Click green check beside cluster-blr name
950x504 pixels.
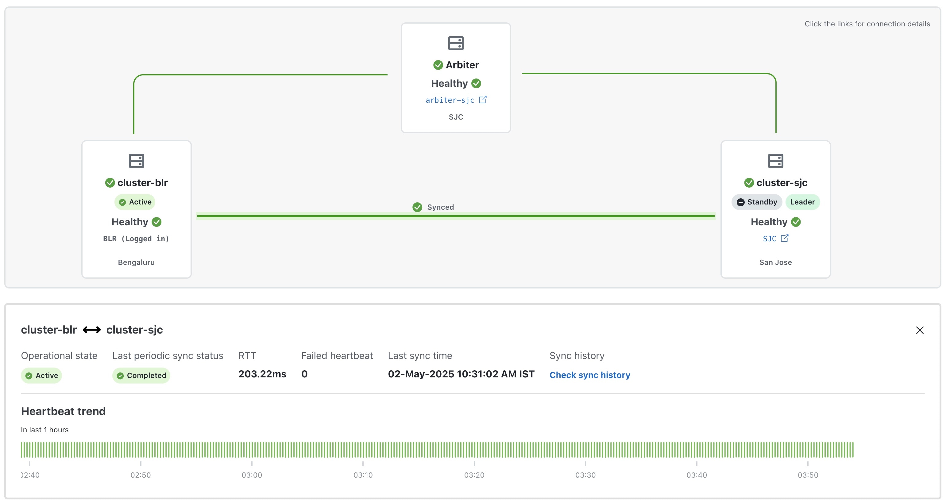[x=110, y=183]
